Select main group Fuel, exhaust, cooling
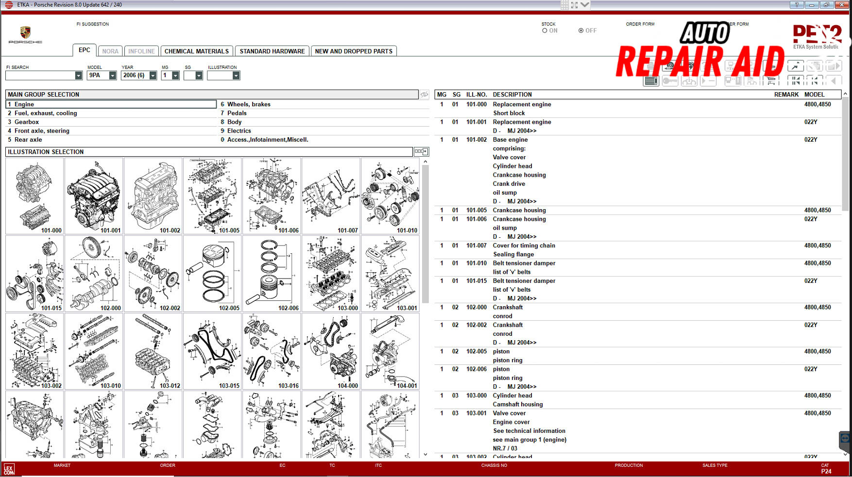852x477 pixels. [x=111, y=113]
